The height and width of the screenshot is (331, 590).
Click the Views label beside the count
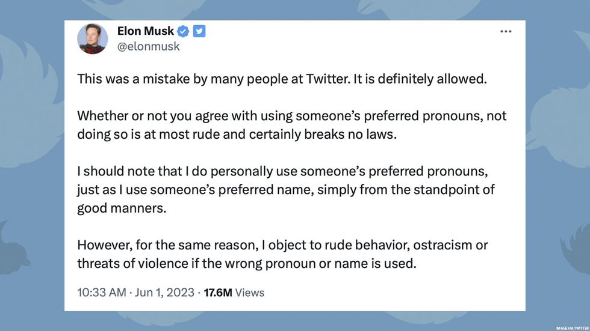pos(250,293)
